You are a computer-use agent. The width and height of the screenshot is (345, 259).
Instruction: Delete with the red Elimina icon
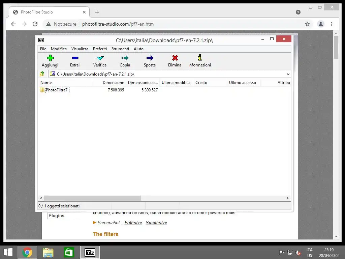point(175,58)
